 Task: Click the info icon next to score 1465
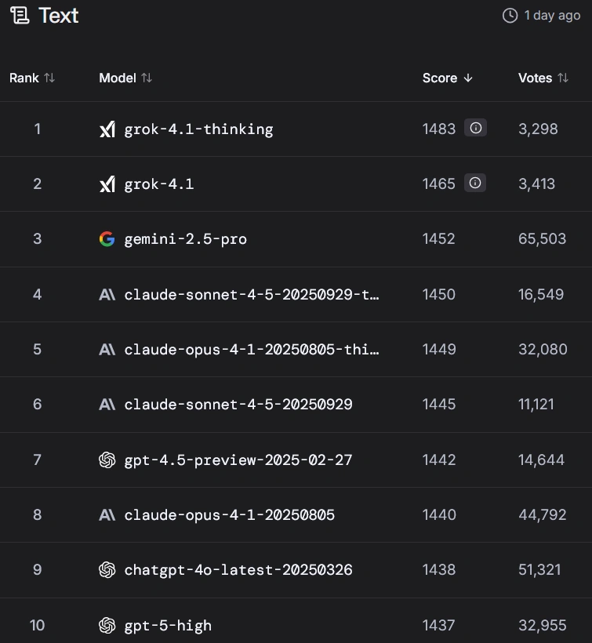pos(475,183)
